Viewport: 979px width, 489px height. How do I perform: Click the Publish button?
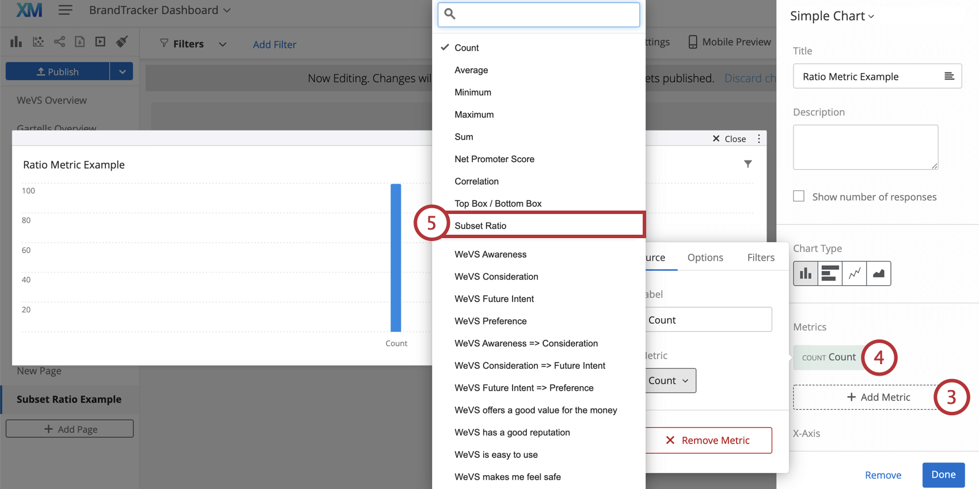coord(58,71)
